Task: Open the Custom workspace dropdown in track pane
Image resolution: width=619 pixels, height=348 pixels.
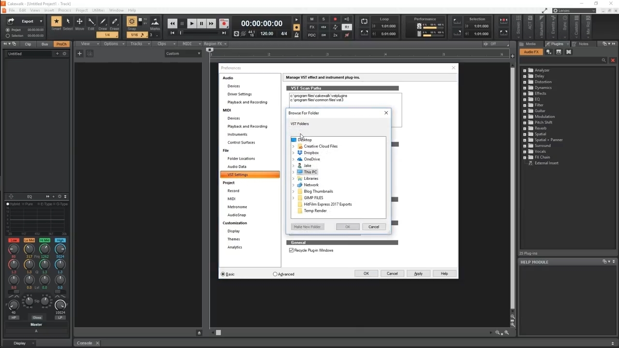Action: point(183,54)
